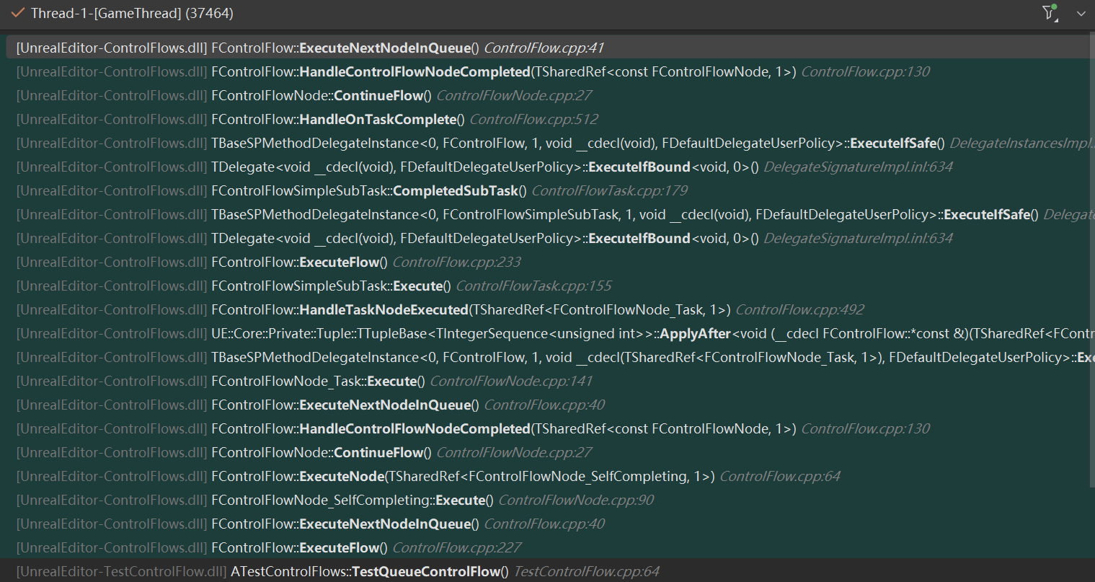Open the Thread-1-[GameThread] (37464) thread selector
Screen dimensions: 1095x582
132,13
